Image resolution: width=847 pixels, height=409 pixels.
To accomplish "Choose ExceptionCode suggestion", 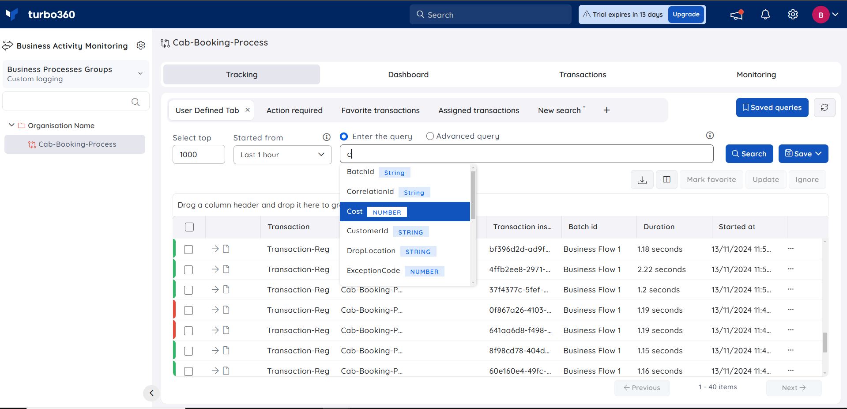I will pos(405,271).
